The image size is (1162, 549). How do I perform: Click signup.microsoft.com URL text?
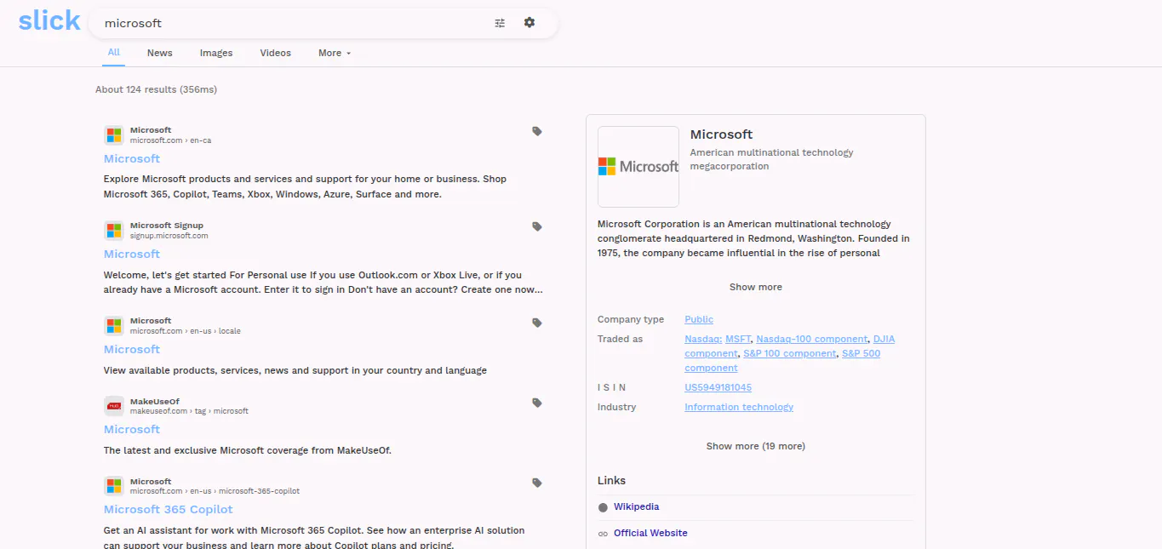(169, 236)
